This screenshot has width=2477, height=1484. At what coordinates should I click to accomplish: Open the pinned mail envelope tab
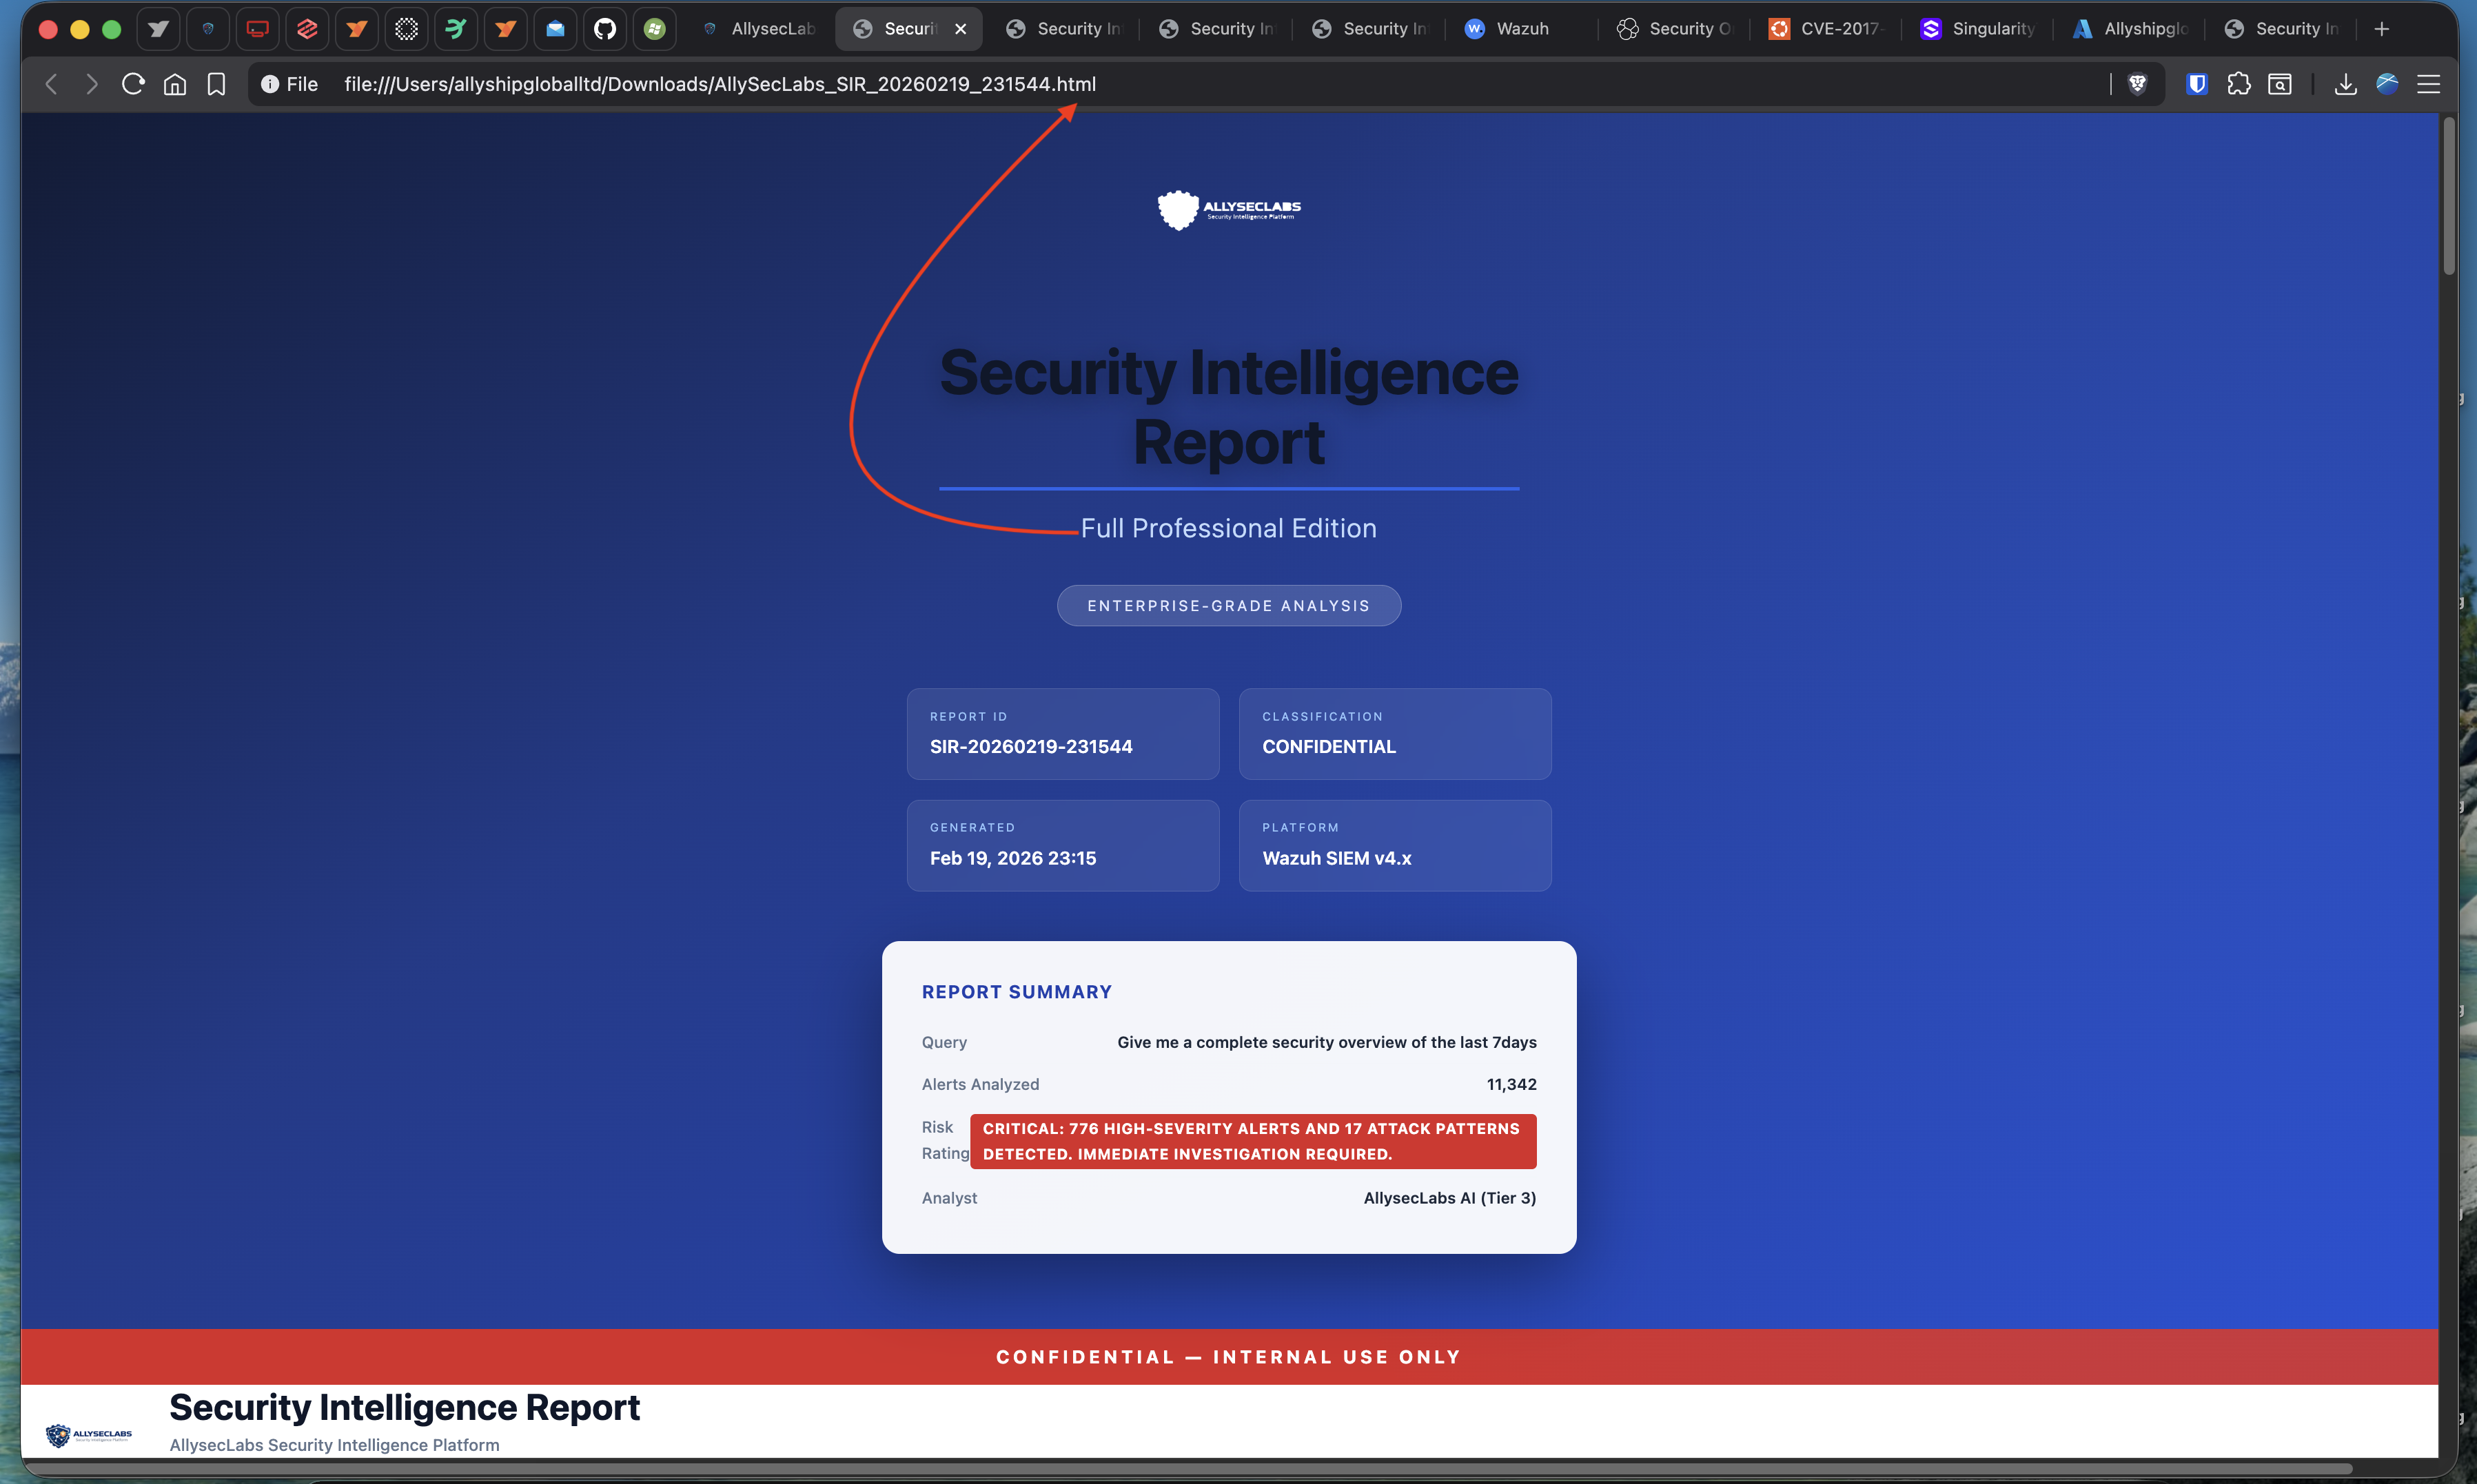pyautogui.click(x=555, y=29)
